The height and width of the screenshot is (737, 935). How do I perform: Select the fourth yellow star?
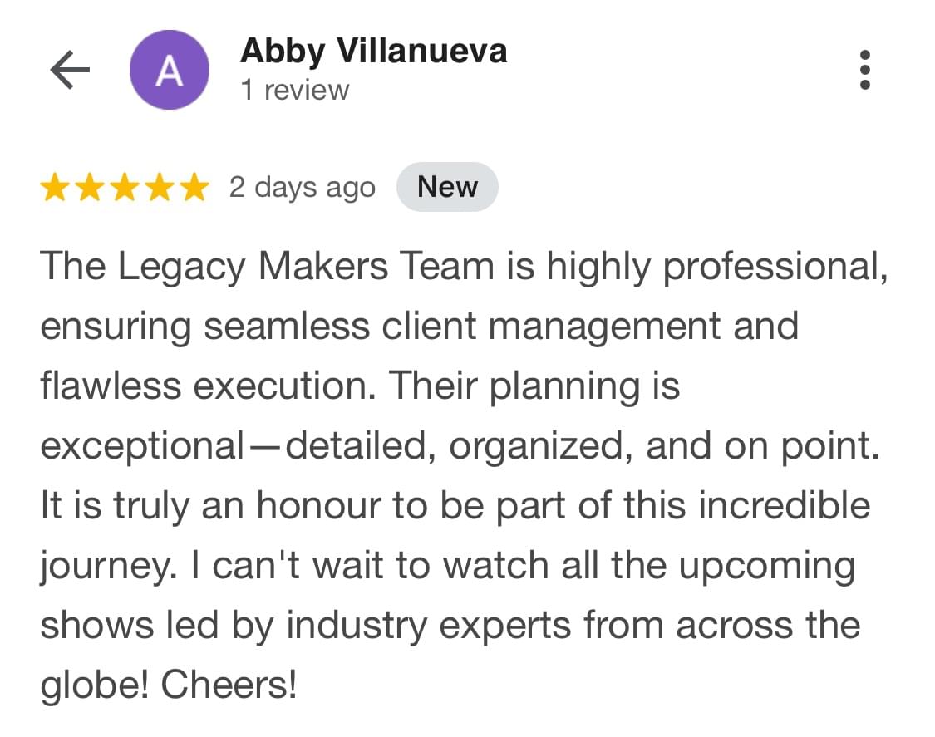tap(160, 187)
